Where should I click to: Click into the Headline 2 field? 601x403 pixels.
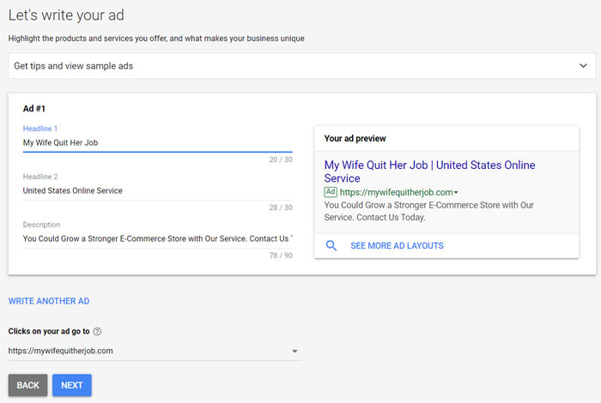tap(157, 190)
